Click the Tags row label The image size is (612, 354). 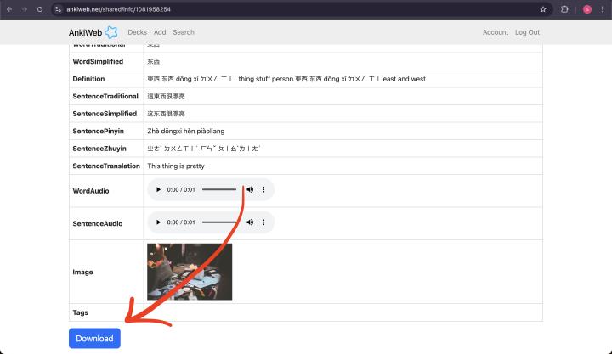tap(81, 312)
